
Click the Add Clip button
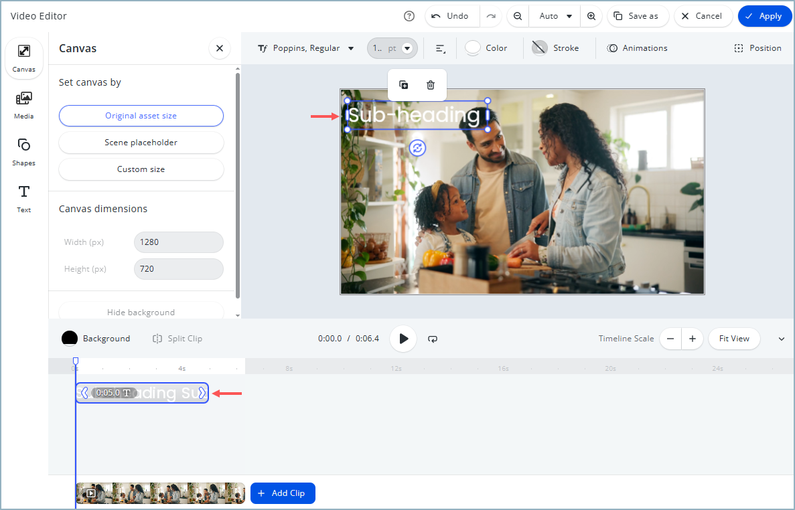click(283, 493)
